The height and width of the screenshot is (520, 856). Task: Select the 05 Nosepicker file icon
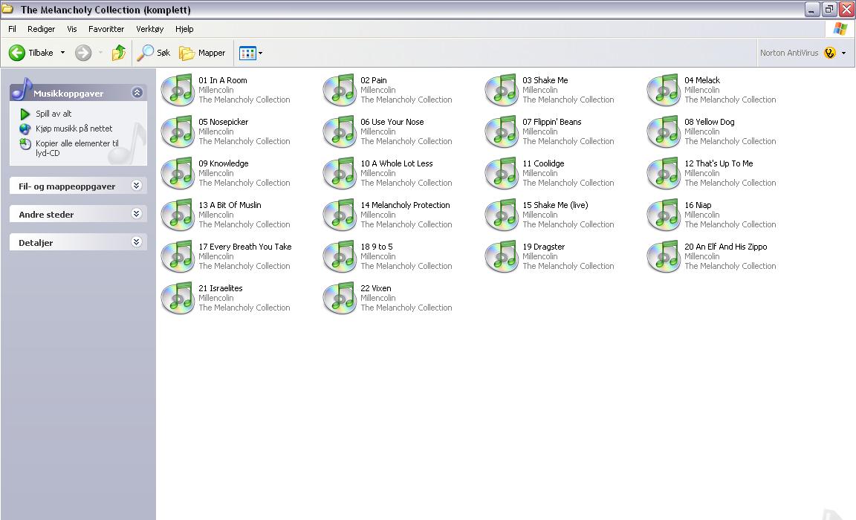pyautogui.click(x=178, y=131)
